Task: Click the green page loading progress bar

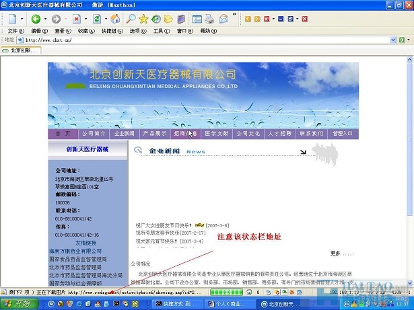Action: click(x=226, y=292)
